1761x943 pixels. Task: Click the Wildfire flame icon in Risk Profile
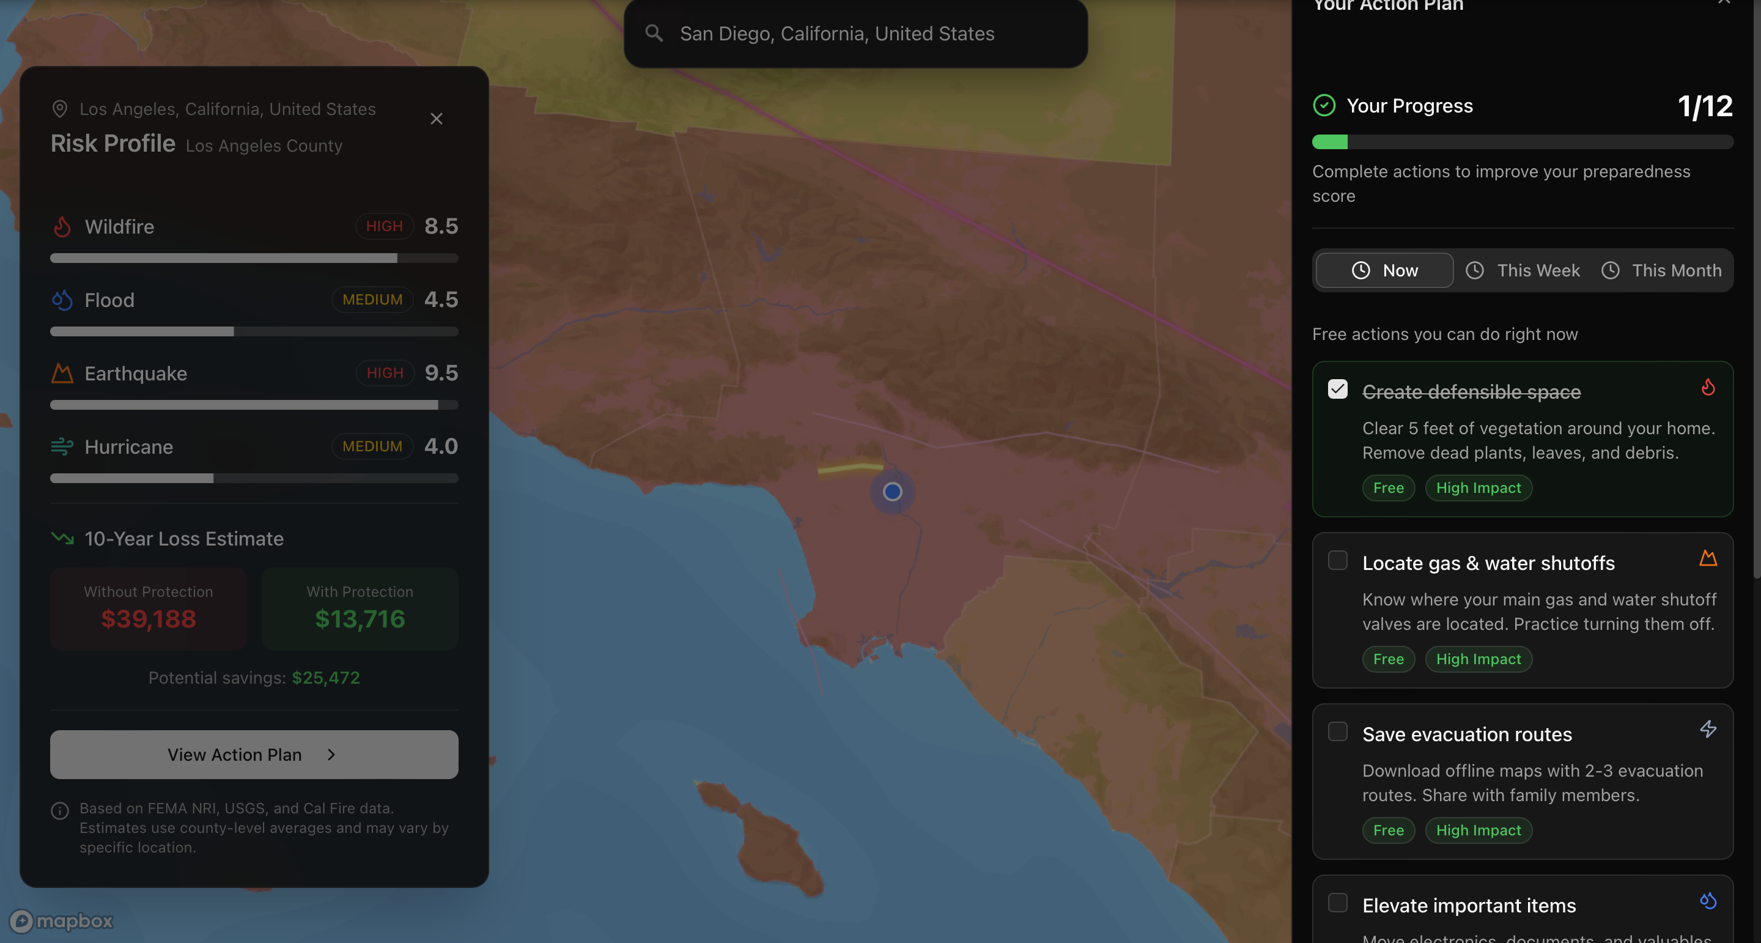tap(62, 226)
